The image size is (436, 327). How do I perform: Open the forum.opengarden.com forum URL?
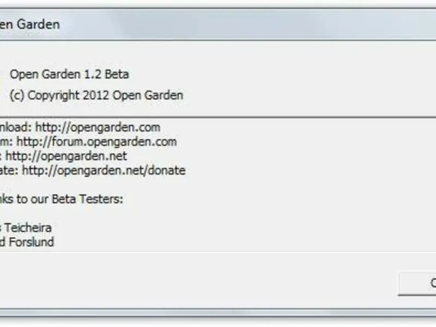96,142
